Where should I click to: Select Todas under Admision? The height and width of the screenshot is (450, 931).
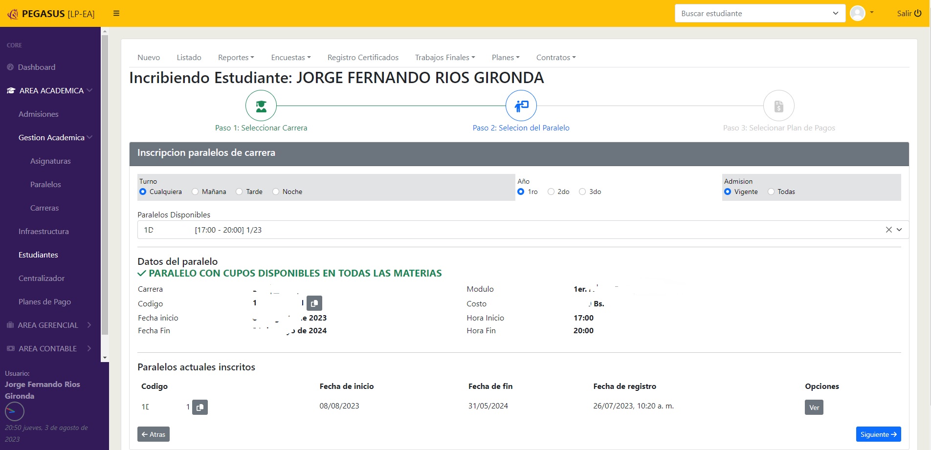pos(771,192)
